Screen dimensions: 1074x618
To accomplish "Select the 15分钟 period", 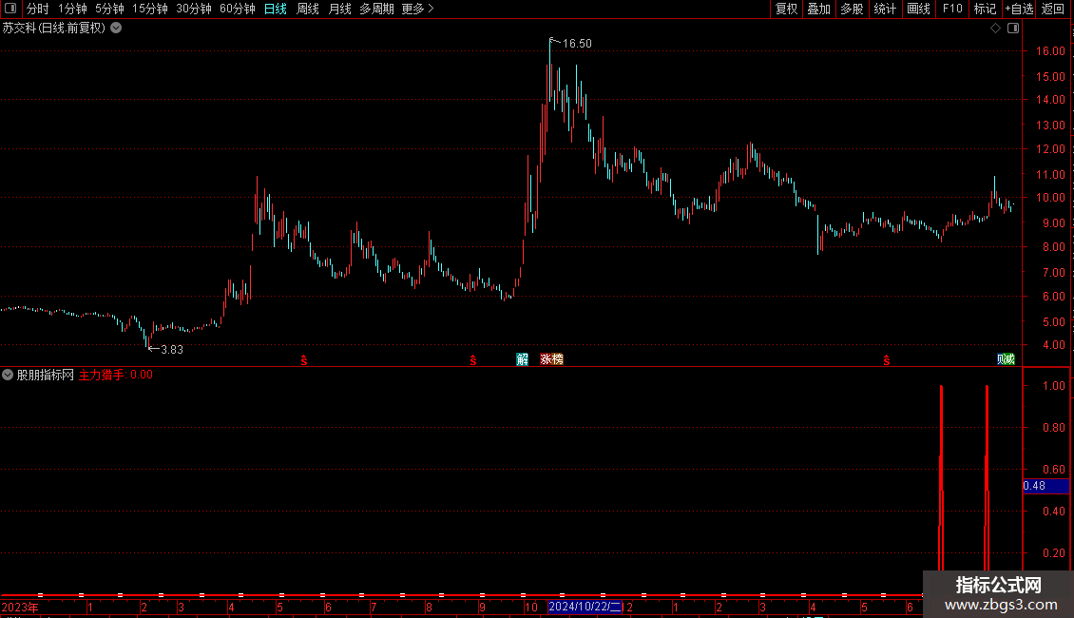I will coord(149,9).
